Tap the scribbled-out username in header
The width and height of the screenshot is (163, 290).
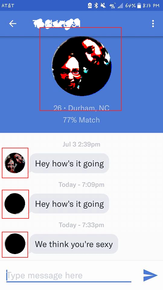(x=56, y=24)
